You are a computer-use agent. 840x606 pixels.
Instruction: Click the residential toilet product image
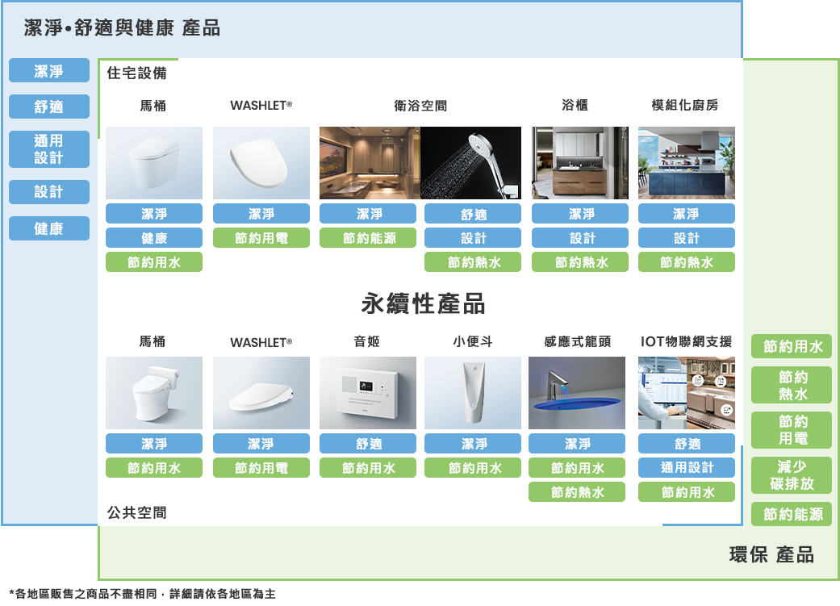pyautogui.click(x=154, y=163)
